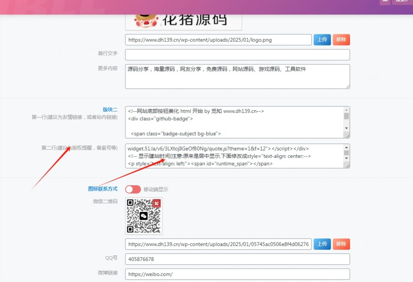The width and height of the screenshot is (413, 282).
Task: Click the 第一行(建议为友情链接…) description label
Action: 75,117
